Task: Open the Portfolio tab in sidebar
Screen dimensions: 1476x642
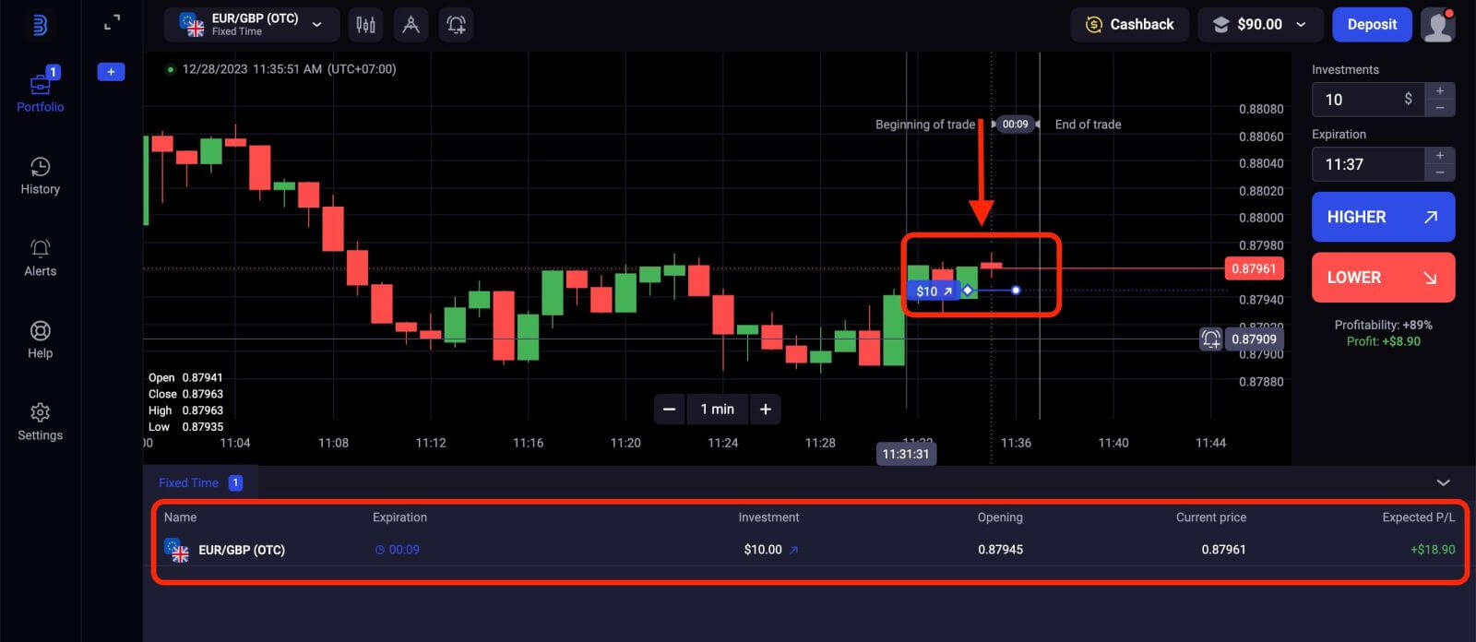Action: tap(40, 92)
